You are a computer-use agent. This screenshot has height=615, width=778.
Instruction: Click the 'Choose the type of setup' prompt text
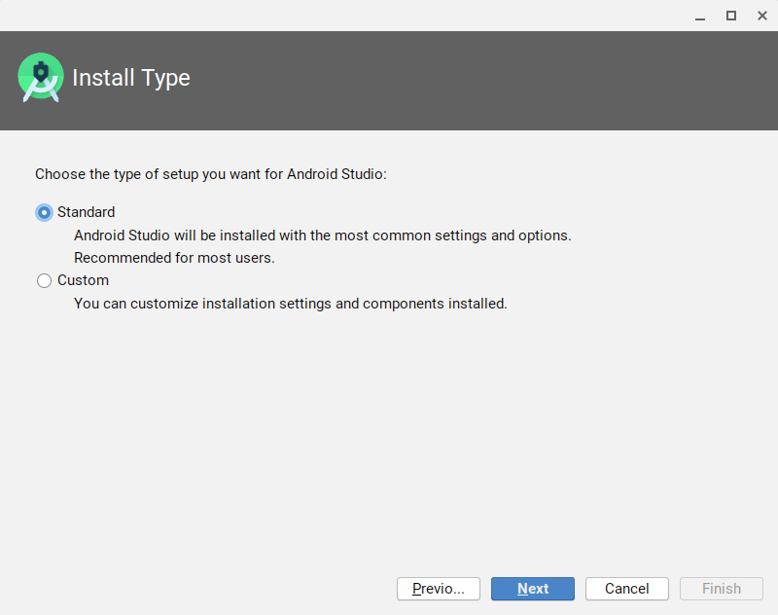click(210, 174)
